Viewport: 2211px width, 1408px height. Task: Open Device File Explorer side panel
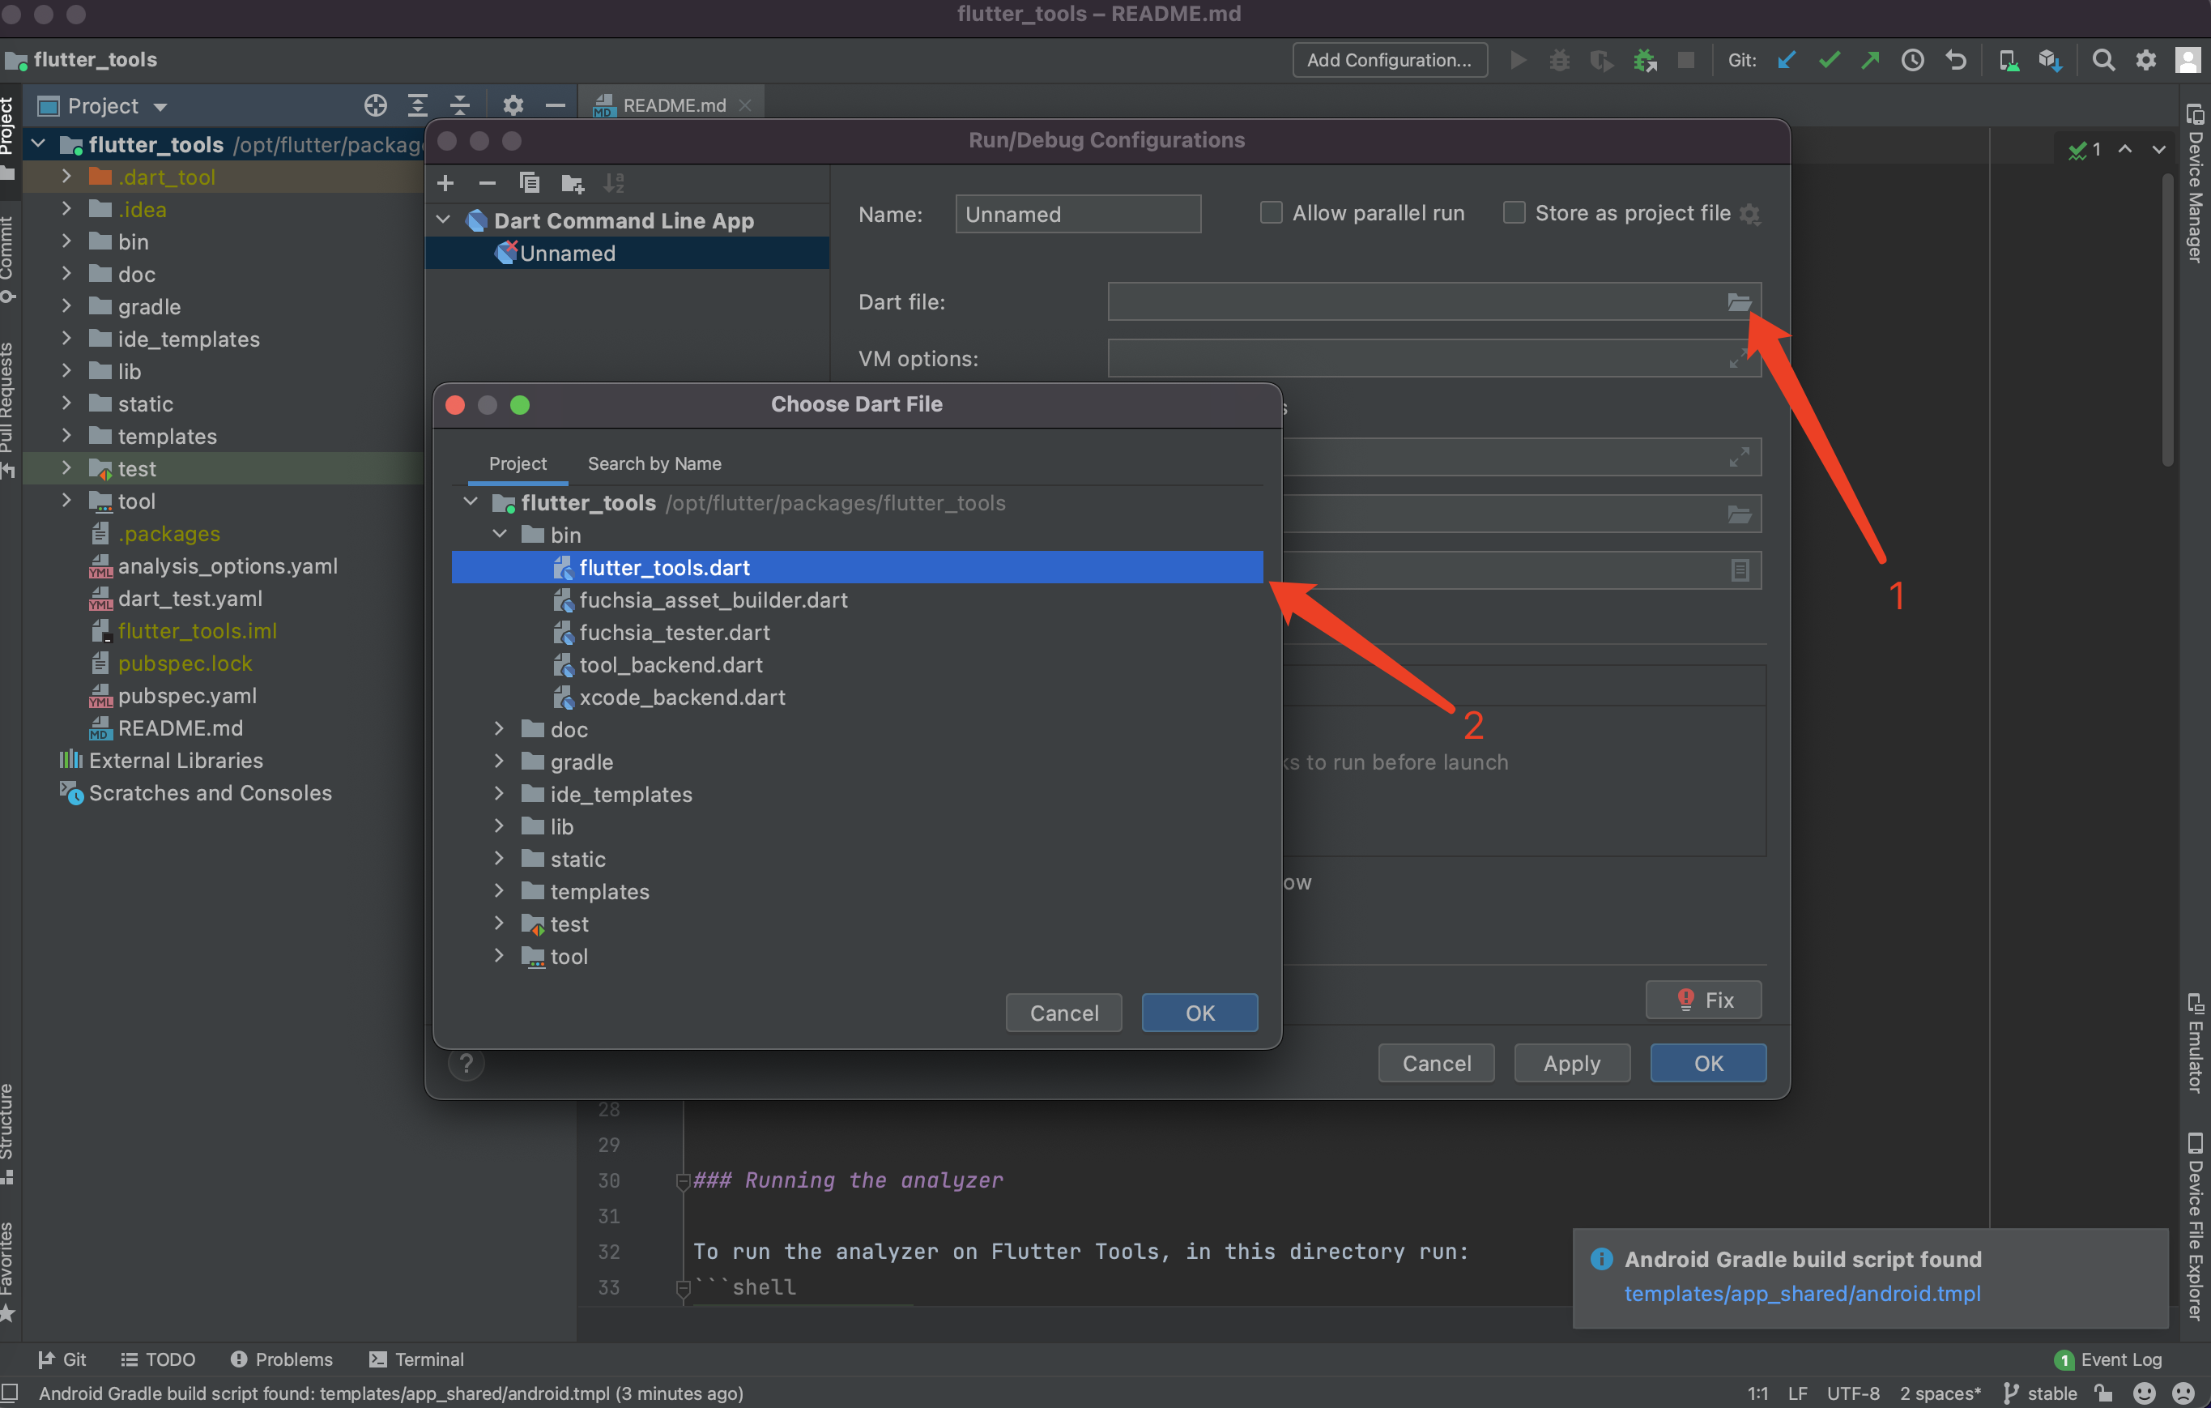click(2196, 1227)
